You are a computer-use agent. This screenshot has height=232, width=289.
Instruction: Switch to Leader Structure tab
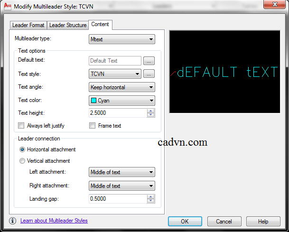tap(68, 25)
